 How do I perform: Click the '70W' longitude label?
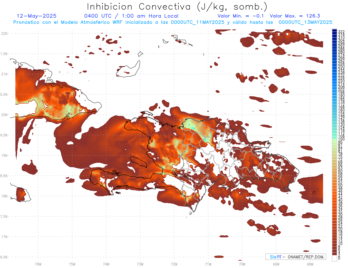tap(242, 264)
